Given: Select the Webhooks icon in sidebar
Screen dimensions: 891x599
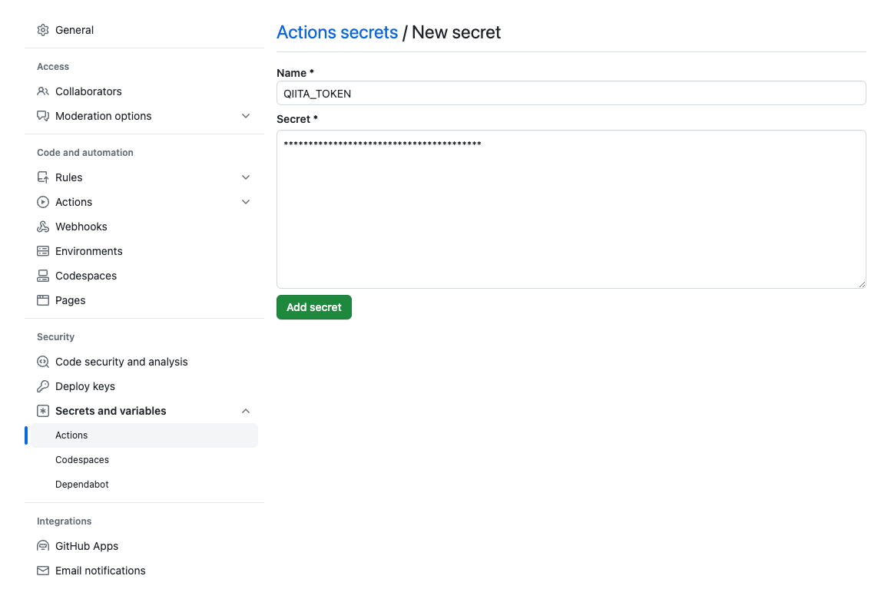Looking at the screenshot, I should pos(43,227).
